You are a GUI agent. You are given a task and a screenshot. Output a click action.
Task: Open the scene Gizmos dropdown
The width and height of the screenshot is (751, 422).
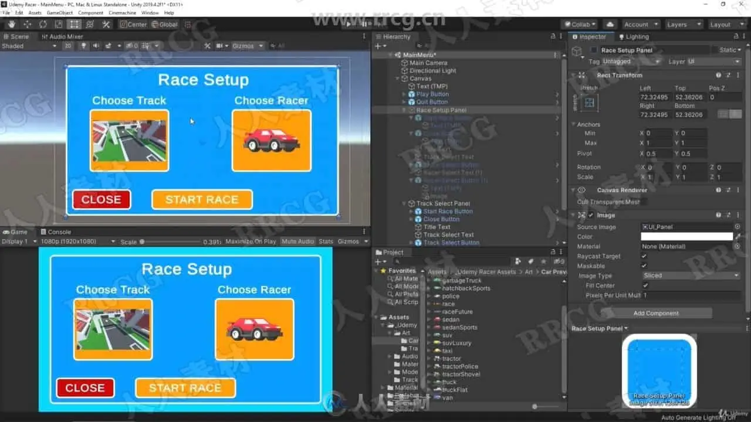pos(248,46)
